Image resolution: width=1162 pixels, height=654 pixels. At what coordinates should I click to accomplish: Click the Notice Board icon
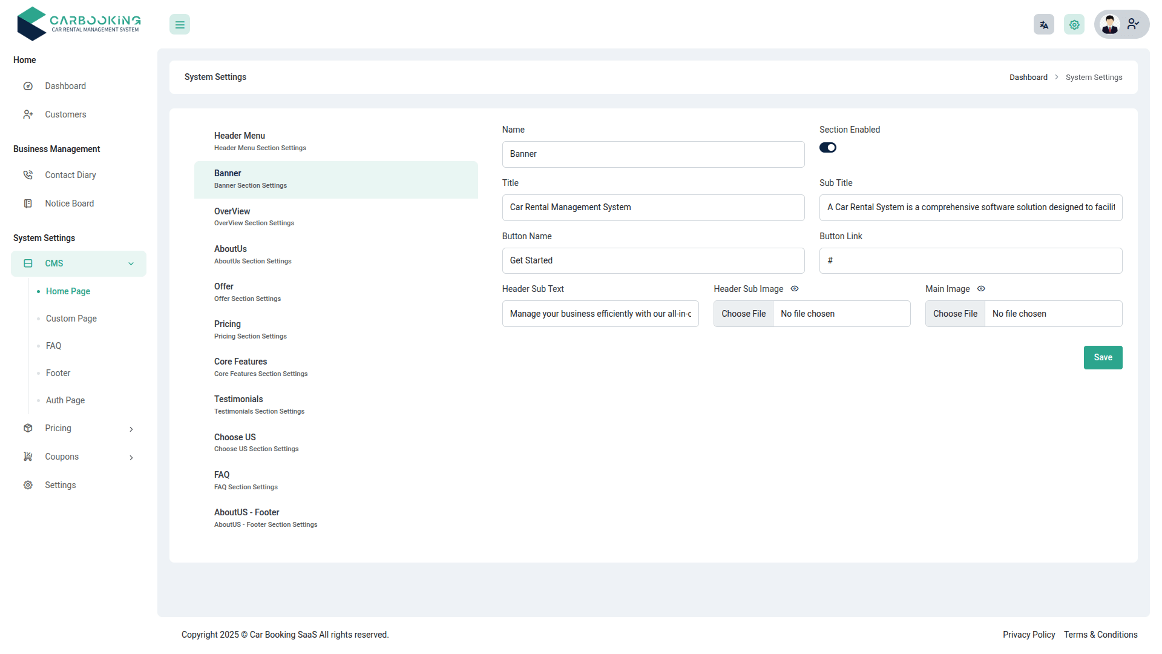(28, 203)
